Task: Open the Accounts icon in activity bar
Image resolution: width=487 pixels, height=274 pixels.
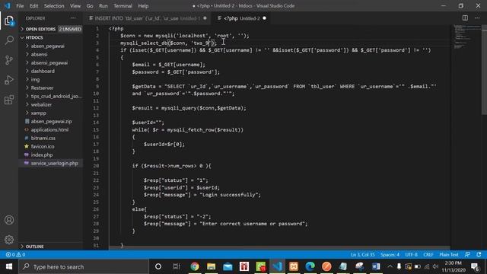Action: tap(9, 220)
